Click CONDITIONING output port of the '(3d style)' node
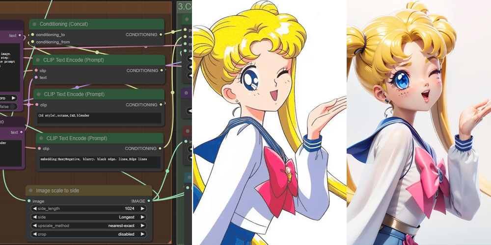The height and width of the screenshot is (245, 491). 161,105
